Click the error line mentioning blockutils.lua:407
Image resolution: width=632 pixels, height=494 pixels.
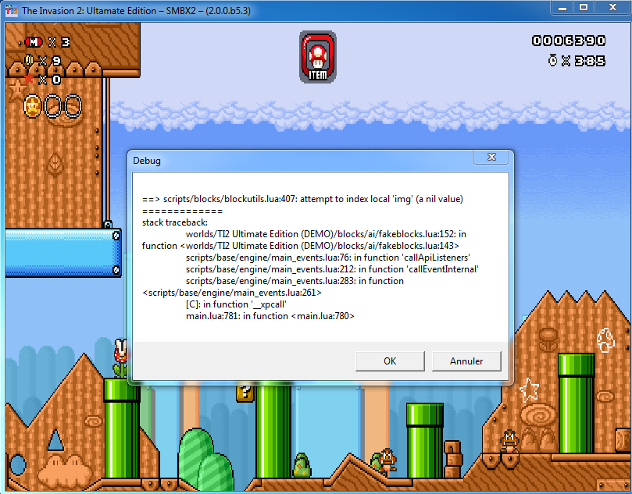pyautogui.click(x=302, y=199)
